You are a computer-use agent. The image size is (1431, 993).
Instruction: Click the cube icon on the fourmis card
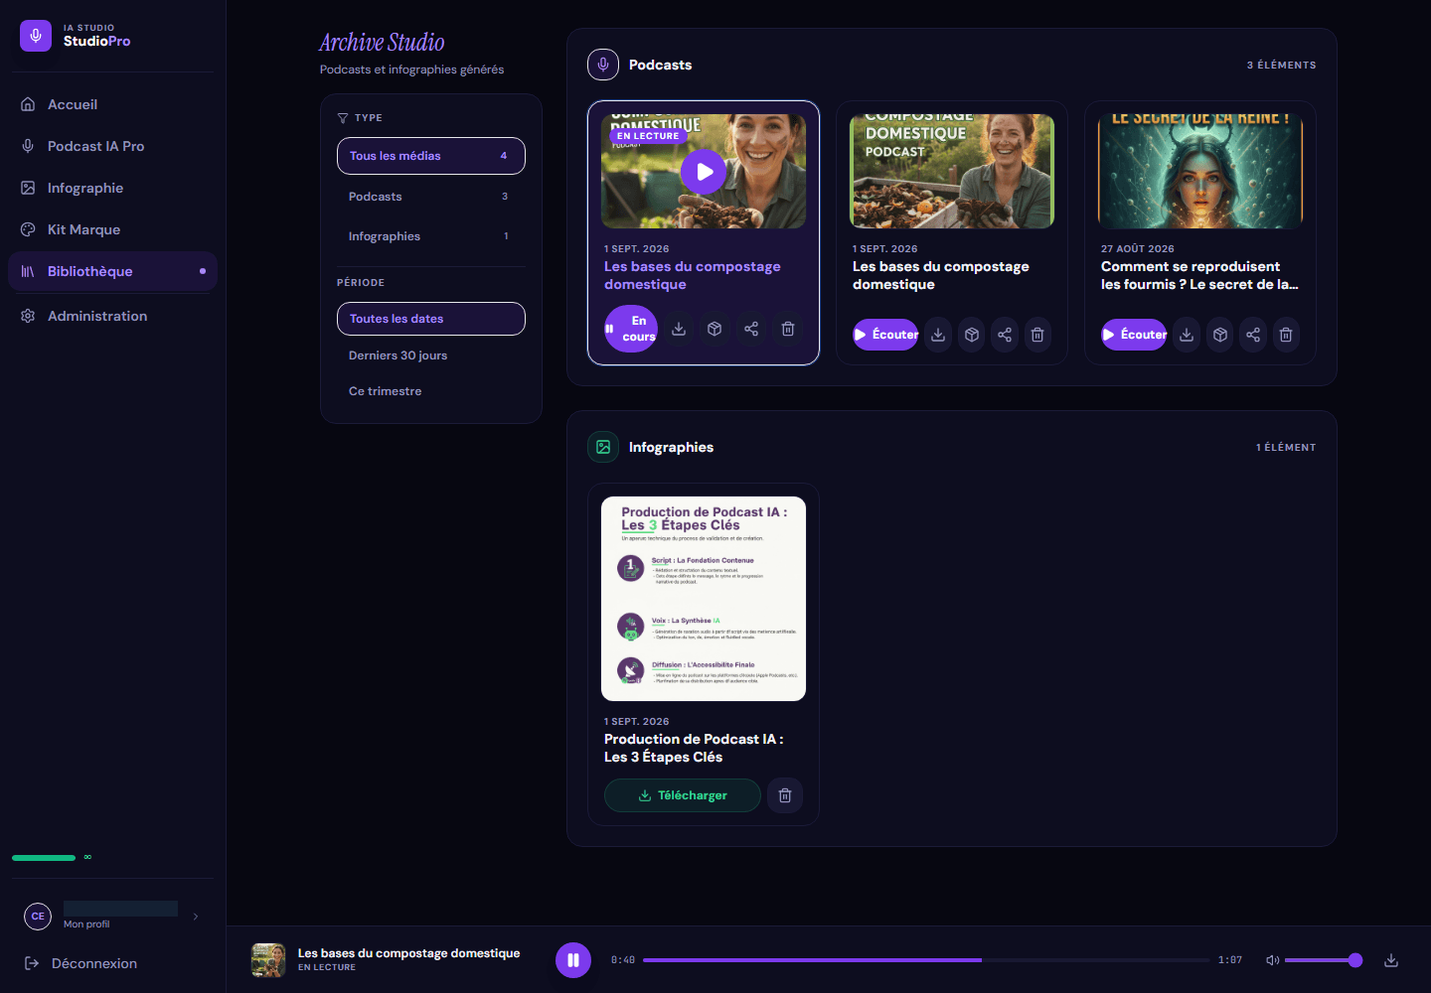coord(1220,335)
